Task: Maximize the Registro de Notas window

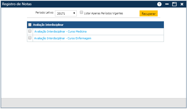Action: 174,4
